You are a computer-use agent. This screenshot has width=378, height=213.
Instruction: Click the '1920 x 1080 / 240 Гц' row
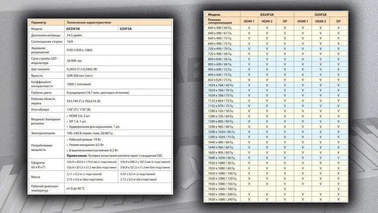(x=276, y=199)
